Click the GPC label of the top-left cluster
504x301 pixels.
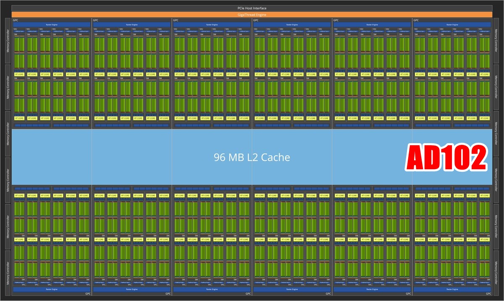click(16, 20)
